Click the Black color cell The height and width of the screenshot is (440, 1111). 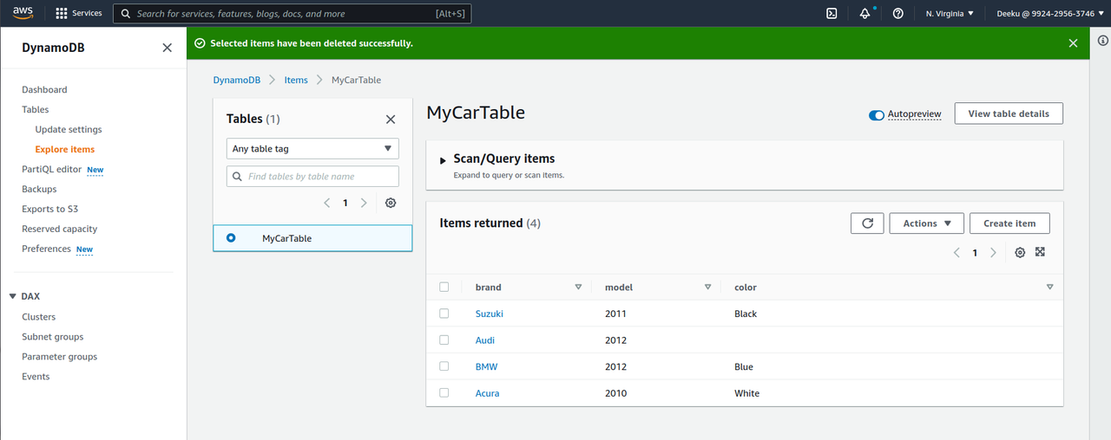[746, 314]
